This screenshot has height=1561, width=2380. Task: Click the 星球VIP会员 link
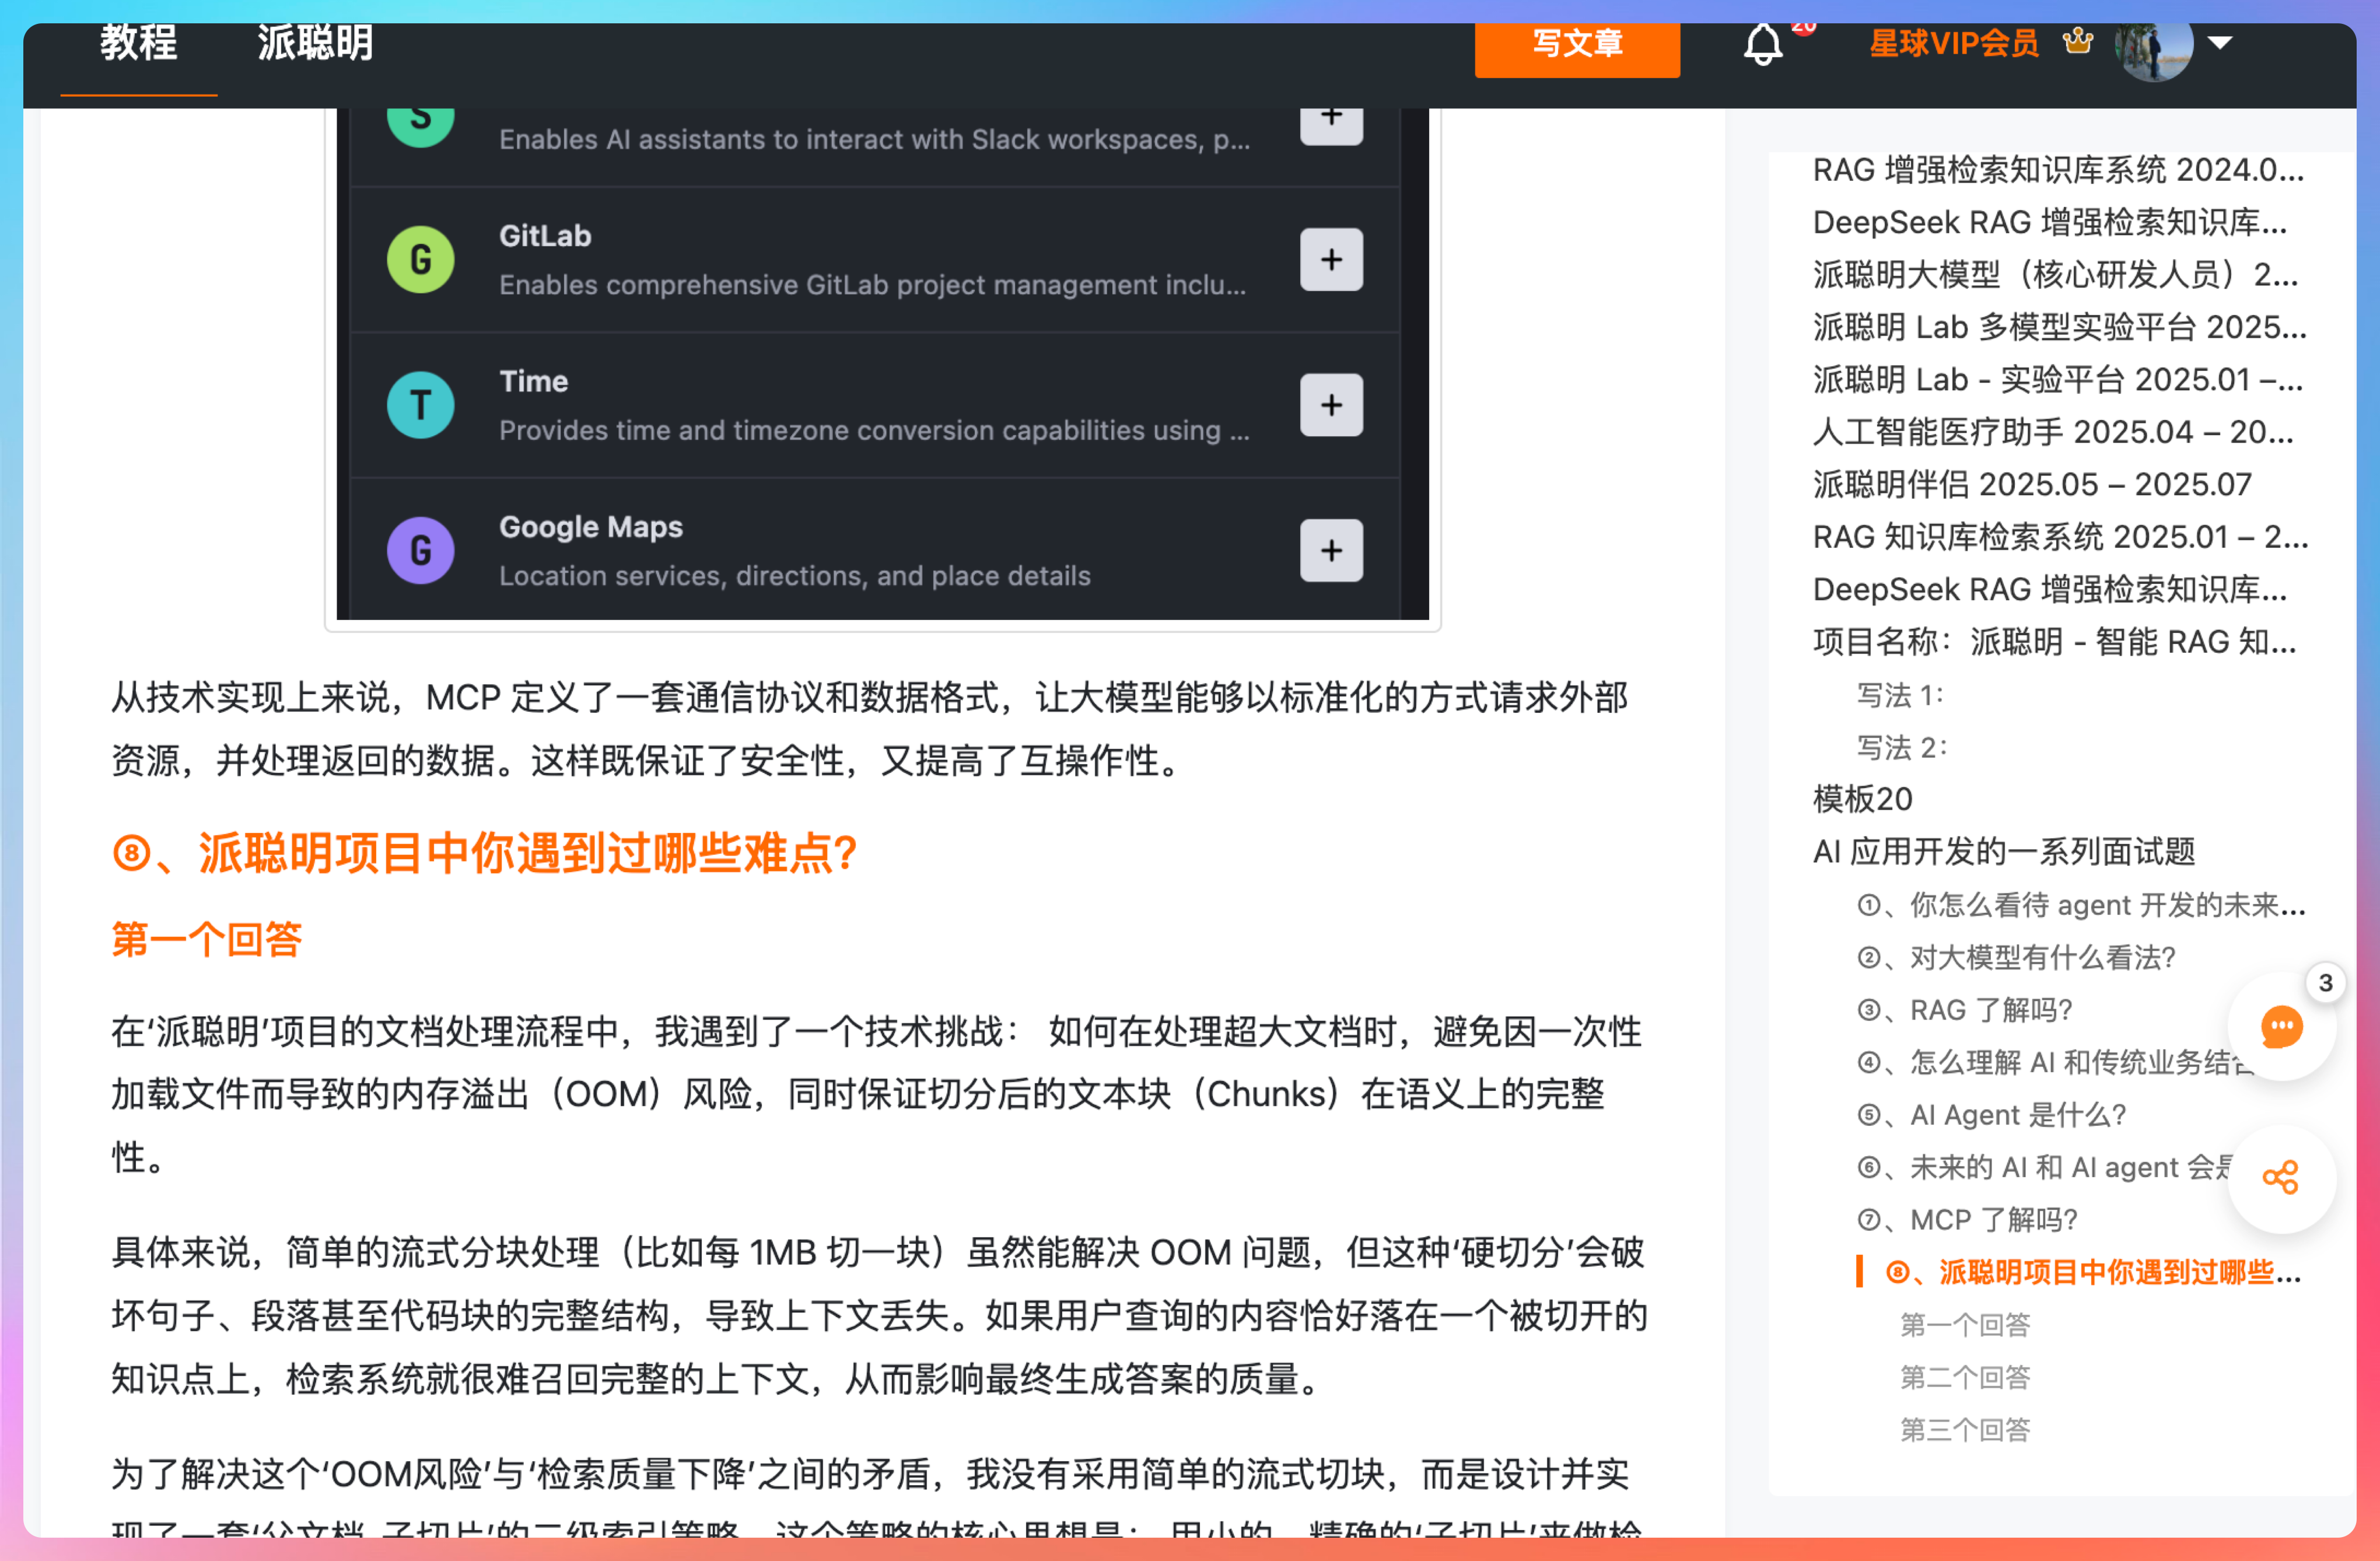pyautogui.click(x=1954, y=43)
